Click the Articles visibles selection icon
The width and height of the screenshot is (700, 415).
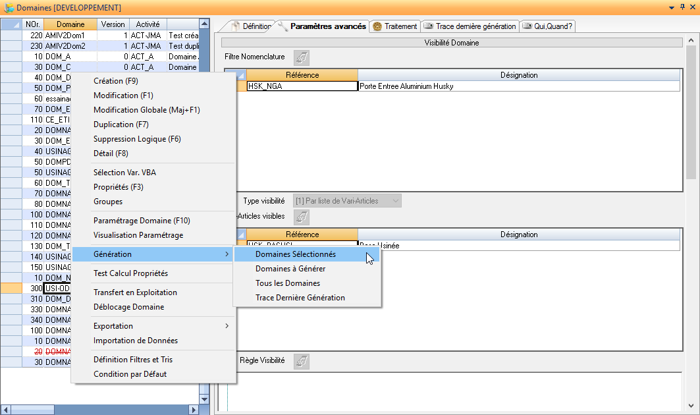(x=301, y=216)
